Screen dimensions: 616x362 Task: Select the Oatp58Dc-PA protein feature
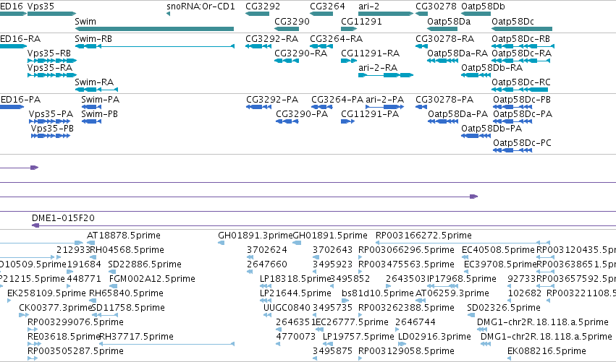point(512,121)
